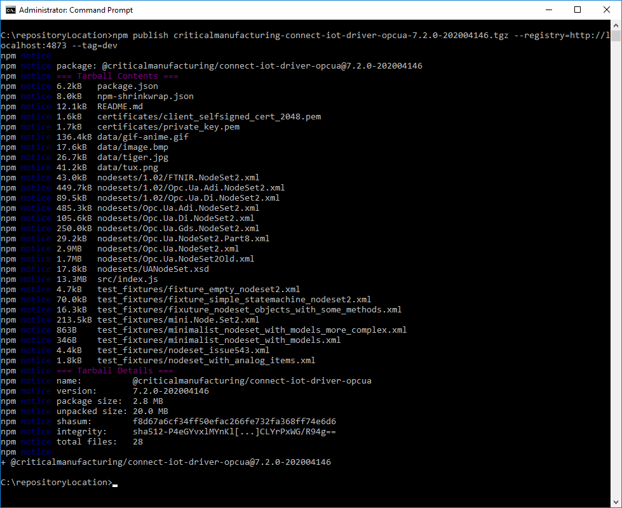Click 'nodesets/1.02/Opc.Ua.Di.NodeSet2.xml' entry
Image resolution: width=622 pixels, height=508 pixels.
(189, 198)
